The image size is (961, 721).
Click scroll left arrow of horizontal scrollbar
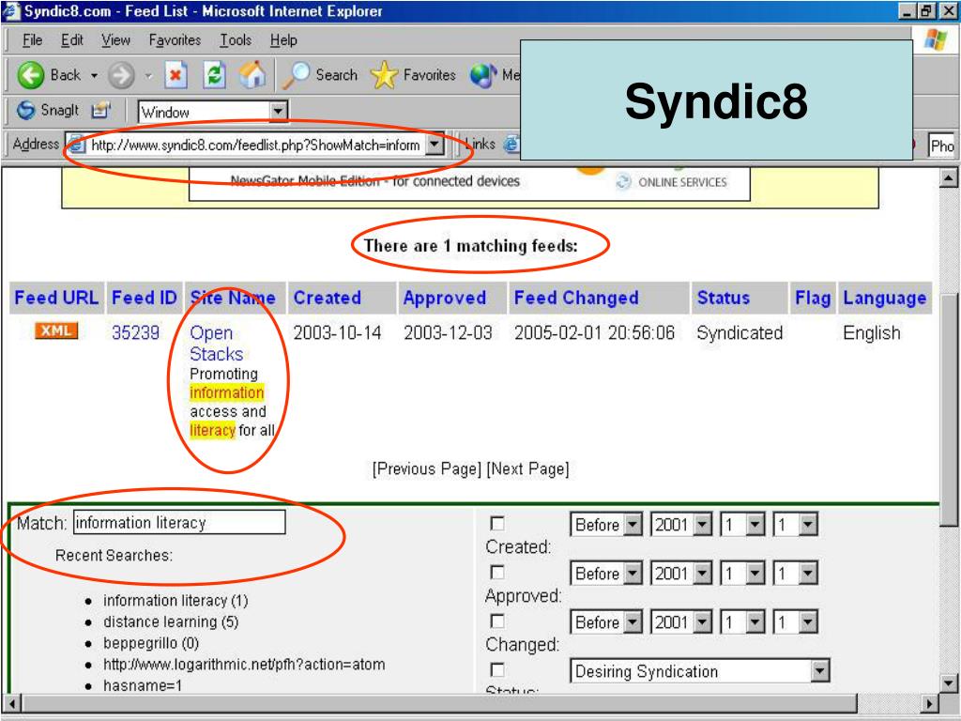11,703
